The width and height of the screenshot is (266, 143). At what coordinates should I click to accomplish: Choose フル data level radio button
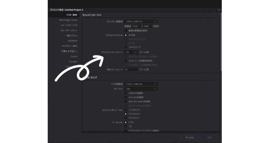[126, 126]
